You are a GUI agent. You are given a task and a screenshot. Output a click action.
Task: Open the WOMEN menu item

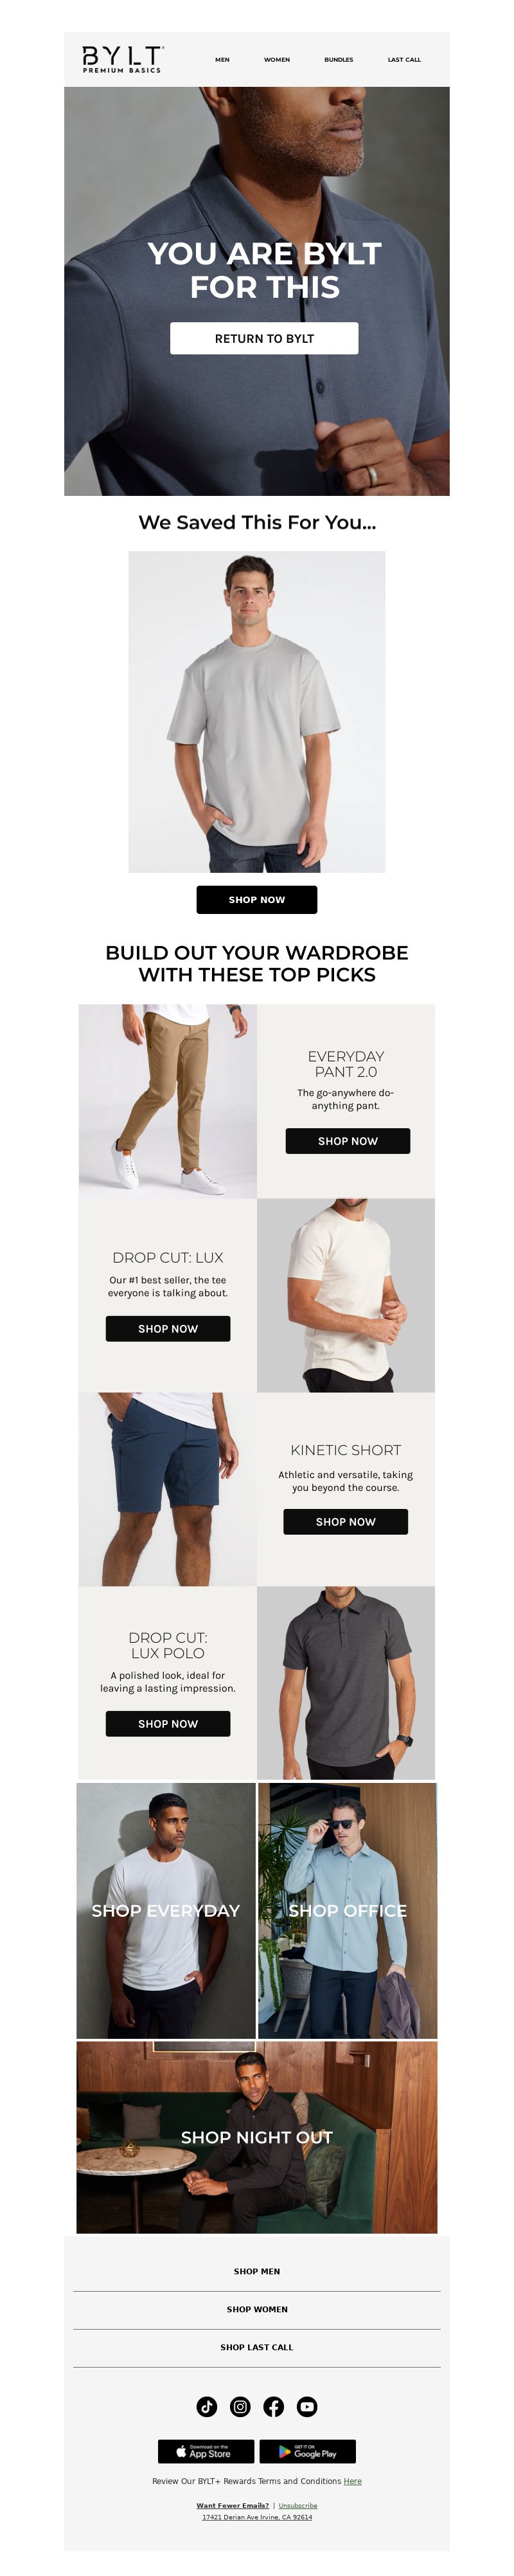click(276, 60)
